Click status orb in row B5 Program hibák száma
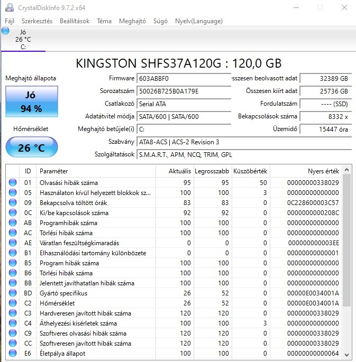The image size is (356, 362). pos(13,263)
